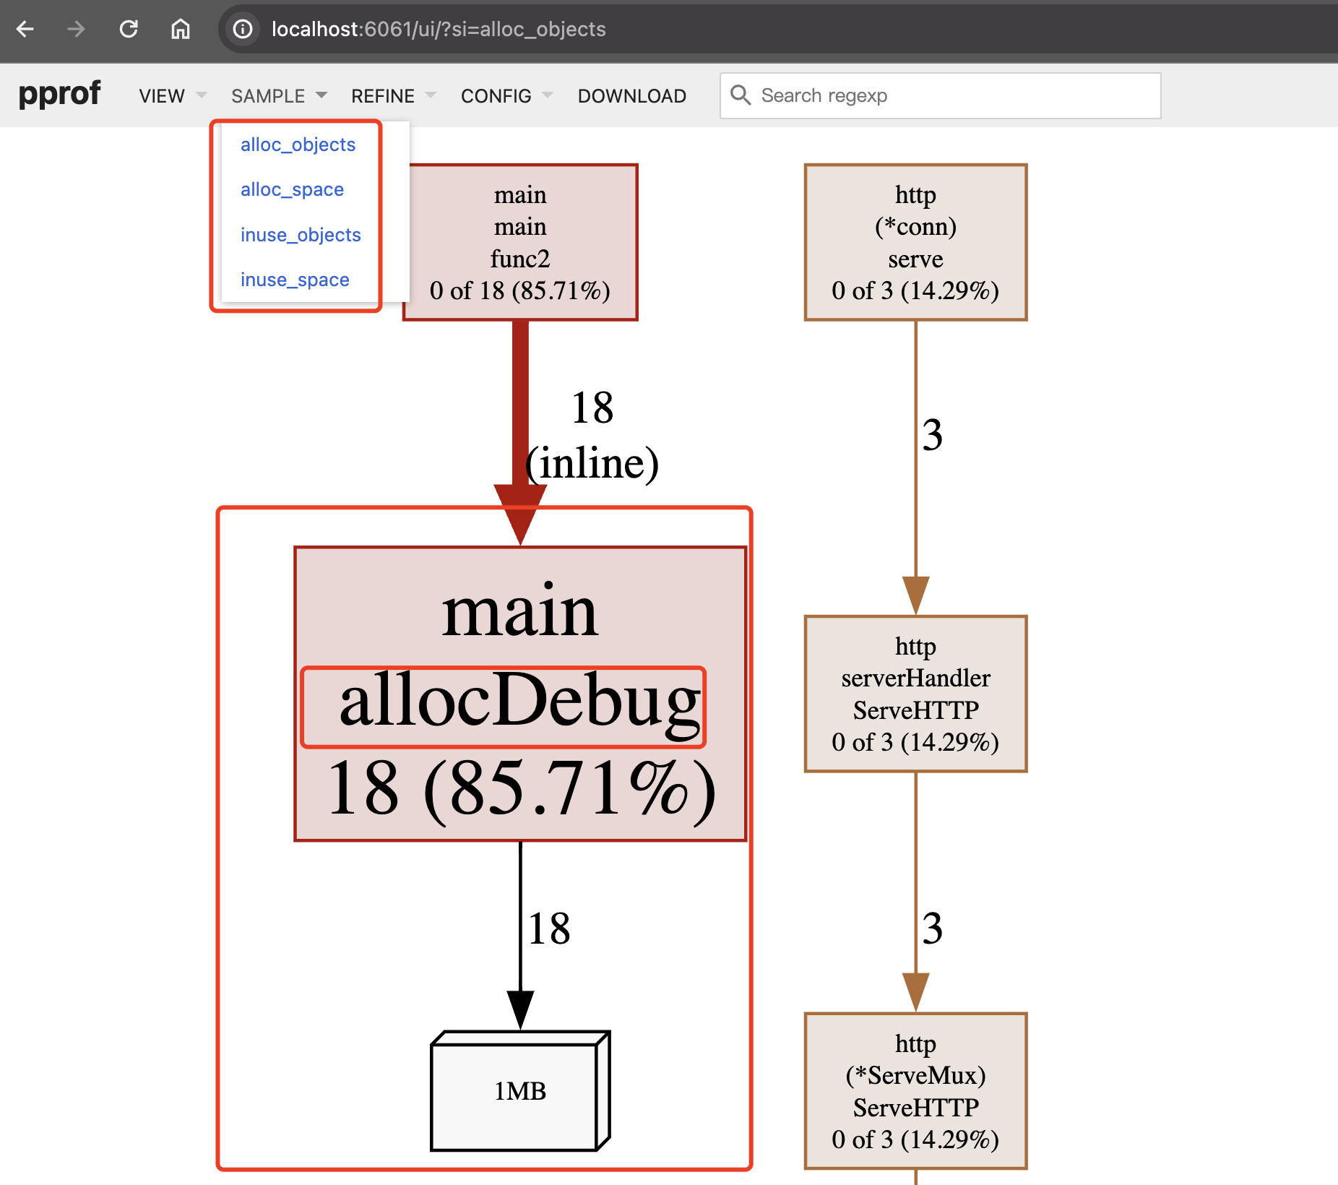Viewport: 1338px width, 1185px height.
Task: Click the browser forward arrow
Action: 76,29
